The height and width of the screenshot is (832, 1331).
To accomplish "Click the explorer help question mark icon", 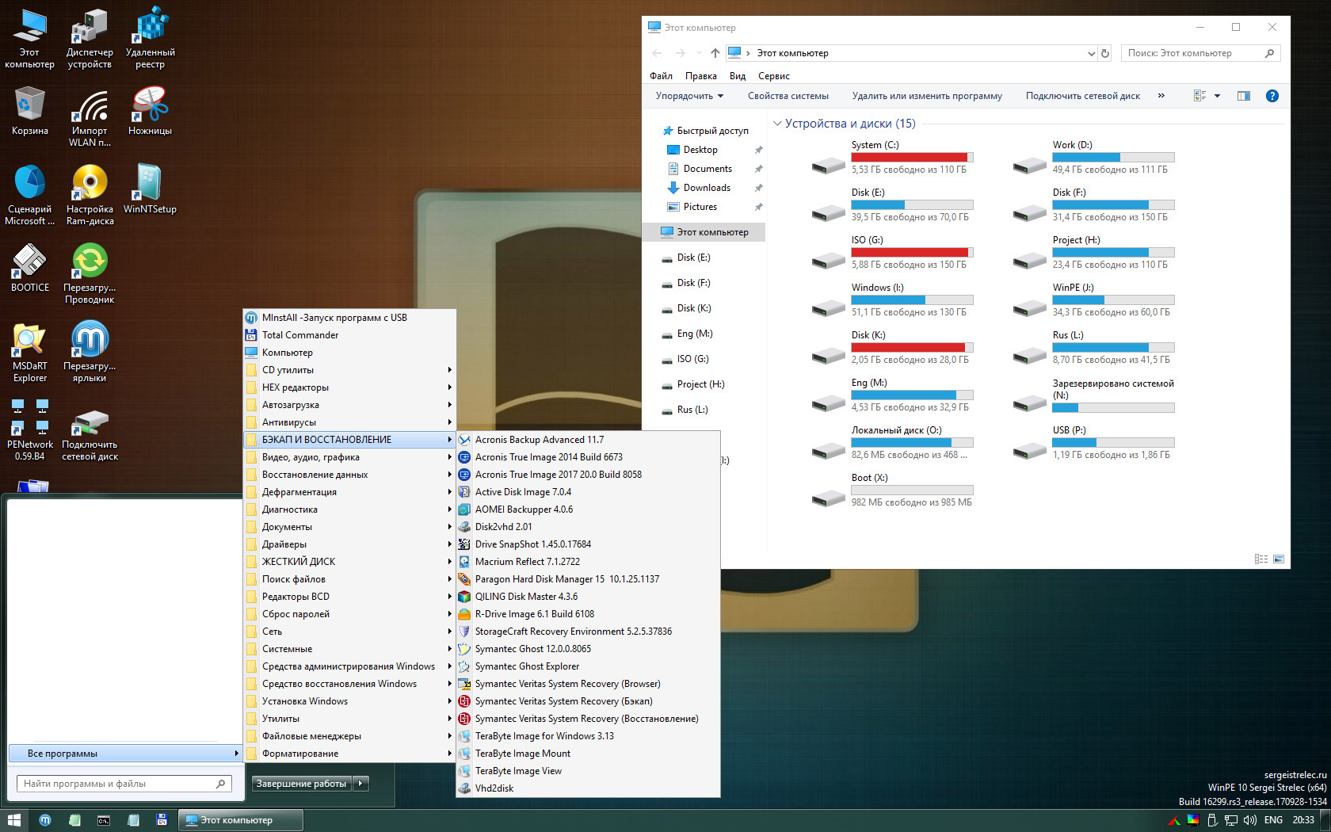I will pyautogui.click(x=1272, y=96).
